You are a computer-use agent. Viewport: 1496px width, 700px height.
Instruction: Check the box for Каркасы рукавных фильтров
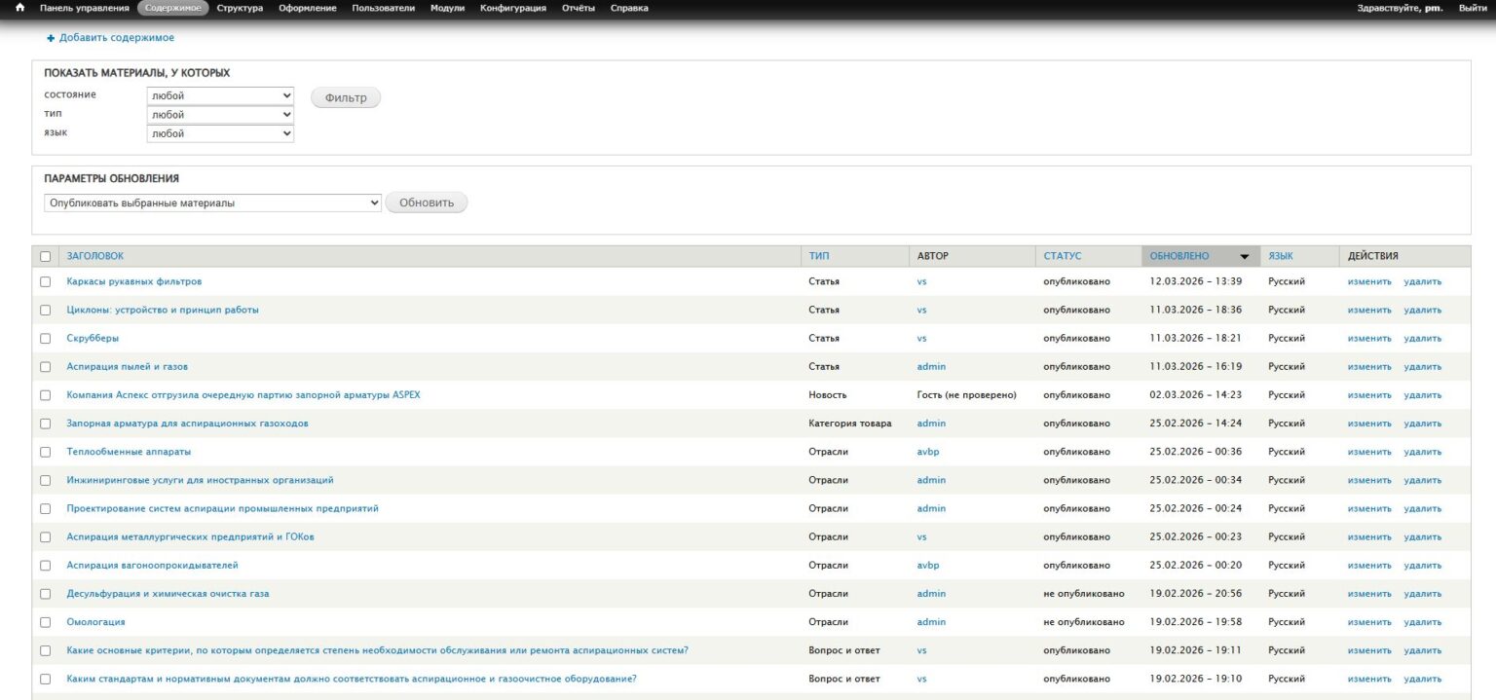tap(45, 281)
